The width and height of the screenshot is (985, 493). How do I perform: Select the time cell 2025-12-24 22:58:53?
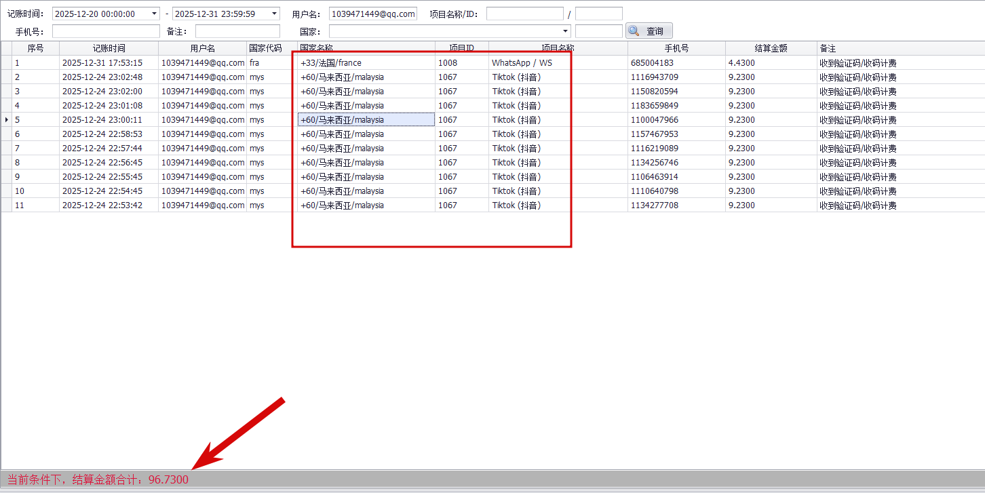pyautogui.click(x=109, y=134)
